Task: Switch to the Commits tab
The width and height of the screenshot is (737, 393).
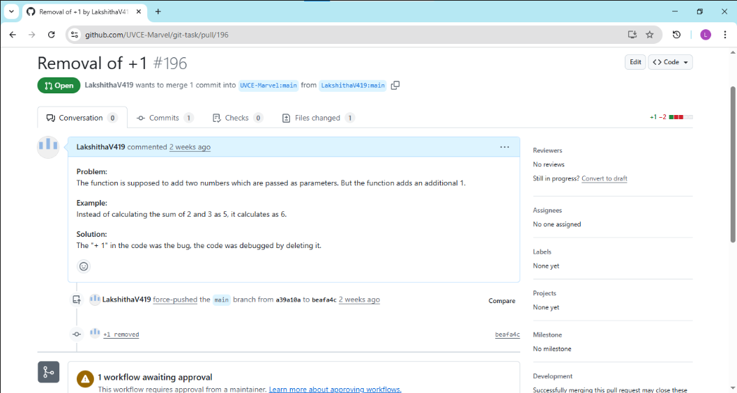Action: pyautogui.click(x=165, y=118)
